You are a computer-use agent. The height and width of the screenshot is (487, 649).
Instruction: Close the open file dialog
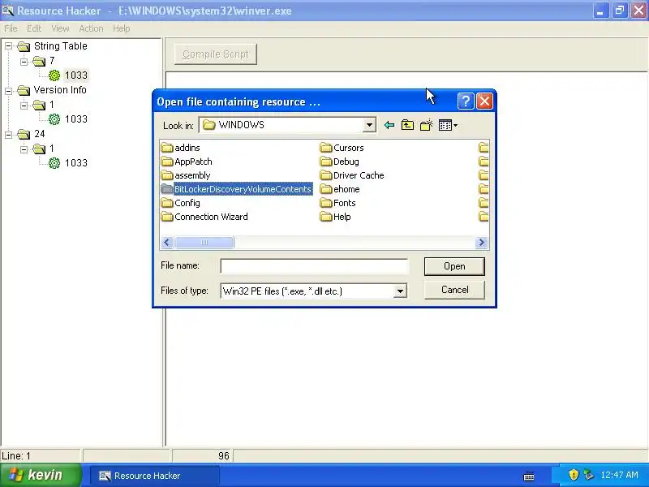484,101
